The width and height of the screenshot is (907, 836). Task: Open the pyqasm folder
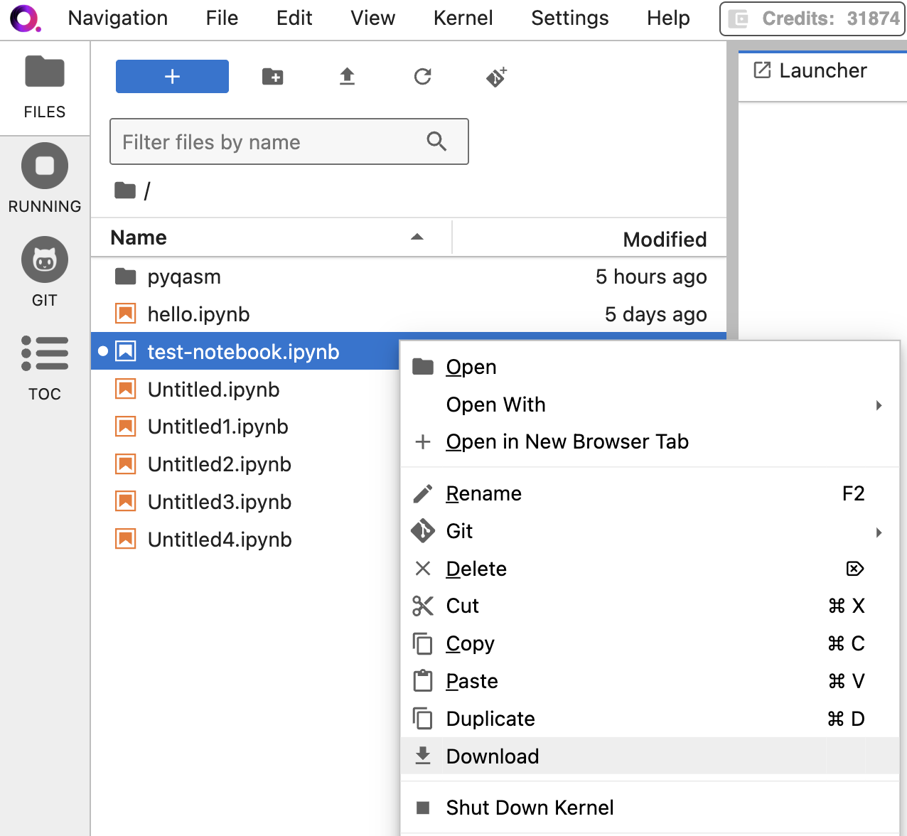184,277
